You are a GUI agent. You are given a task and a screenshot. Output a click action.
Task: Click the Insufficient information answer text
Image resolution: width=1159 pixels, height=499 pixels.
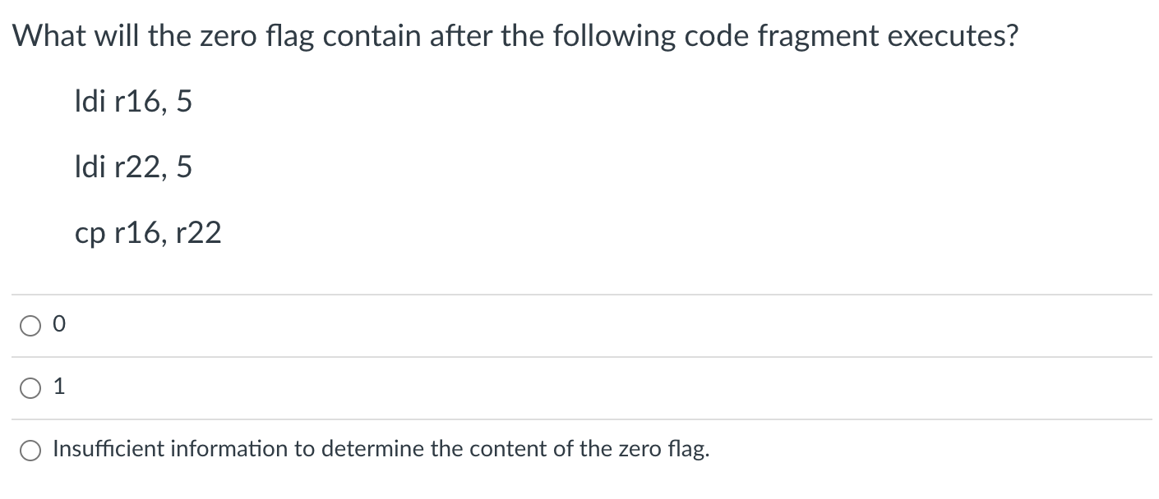click(380, 449)
